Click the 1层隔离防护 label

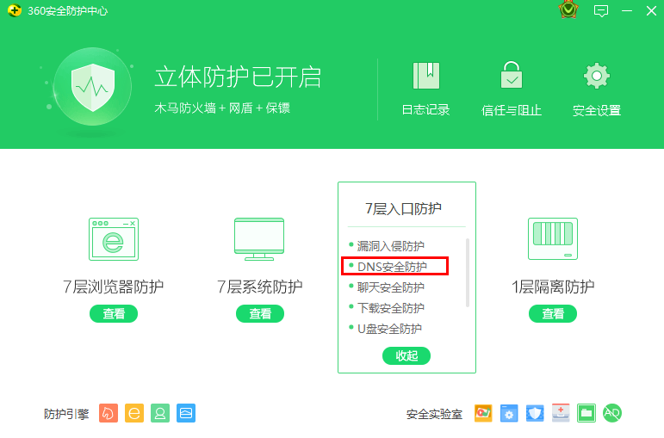click(x=553, y=287)
